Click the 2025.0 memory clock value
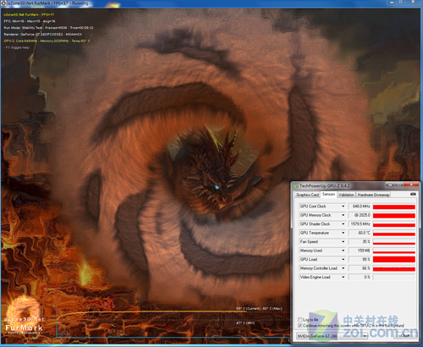Viewport: 423px width, 347px height. tap(360, 215)
